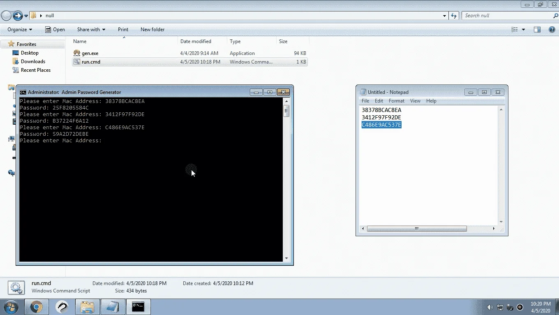Click the taskbar clock showing 10:20 PM
The width and height of the screenshot is (559, 315).
coord(541,307)
